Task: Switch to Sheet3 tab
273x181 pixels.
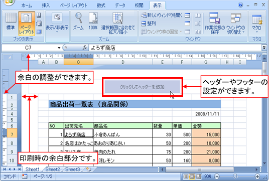Action: pyautogui.click(x=73, y=169)
